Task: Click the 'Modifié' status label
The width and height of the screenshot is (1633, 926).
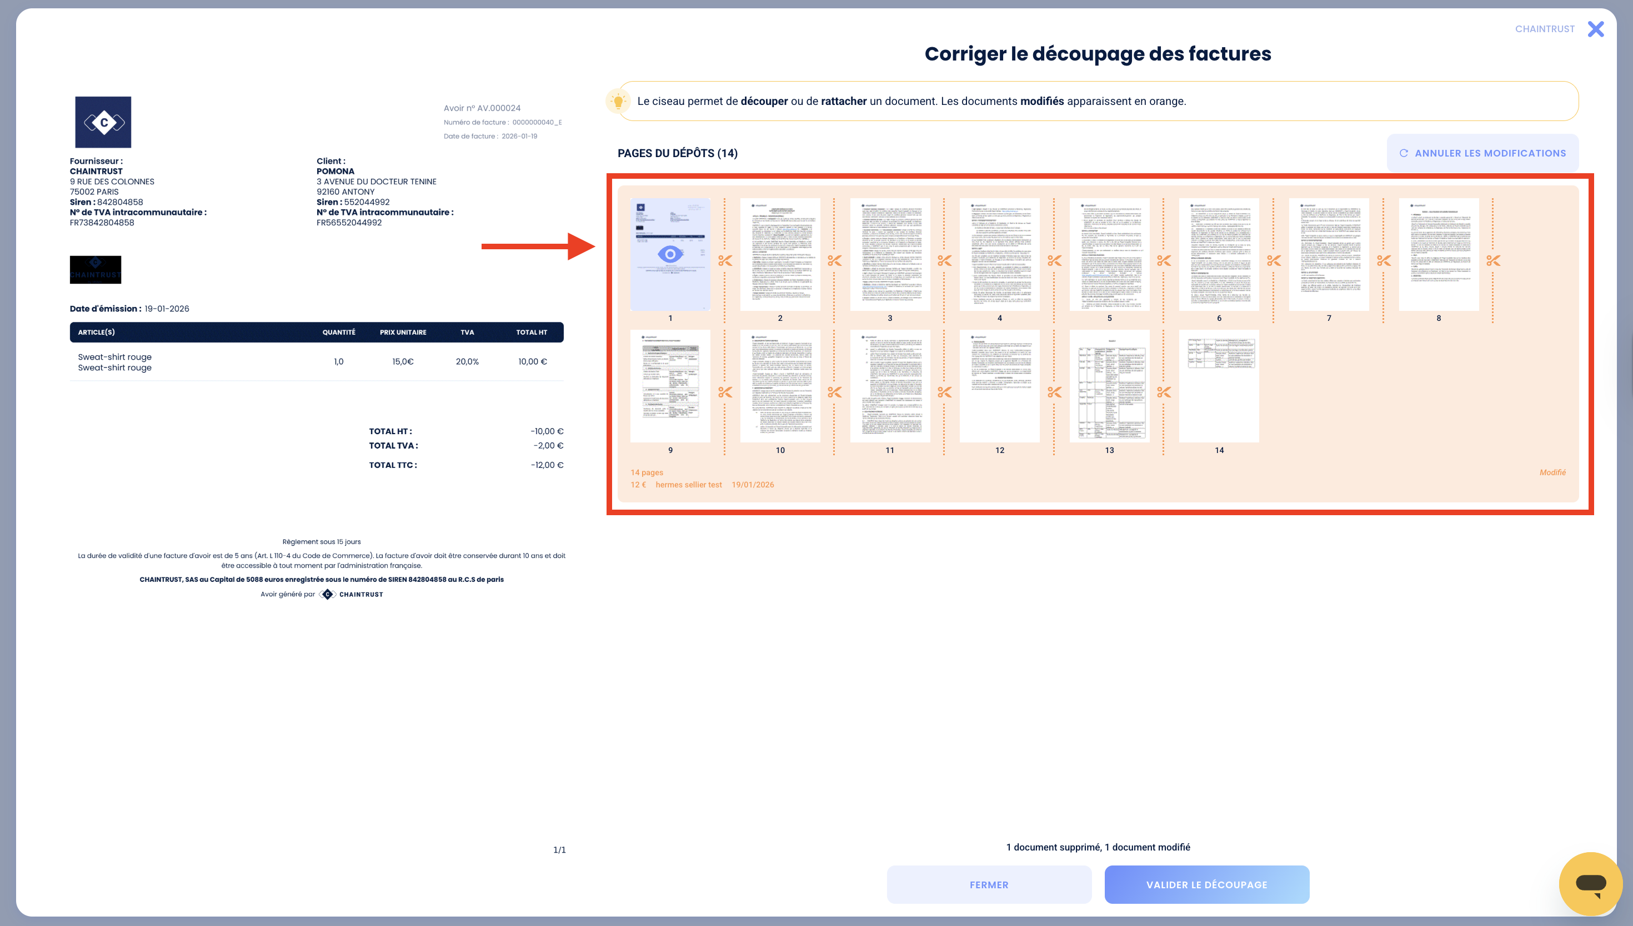Action: click(x=1552, y=472)
